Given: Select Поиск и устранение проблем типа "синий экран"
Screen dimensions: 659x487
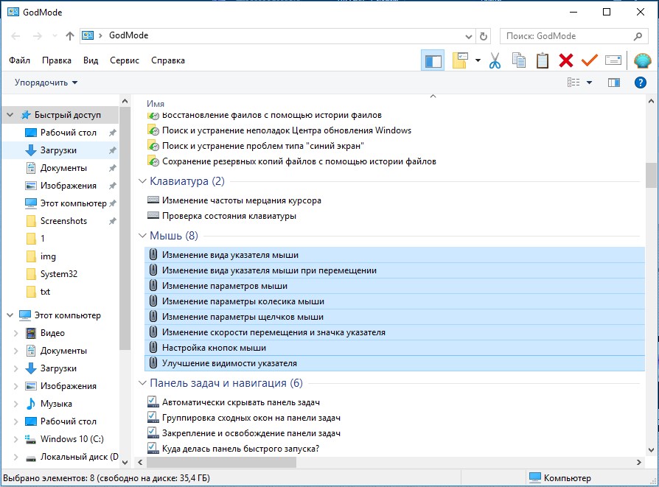Looking at the screenshot, I should 262,146.
